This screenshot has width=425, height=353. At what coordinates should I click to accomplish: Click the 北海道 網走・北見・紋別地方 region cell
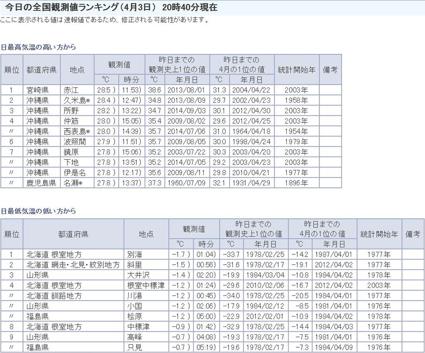73,265
